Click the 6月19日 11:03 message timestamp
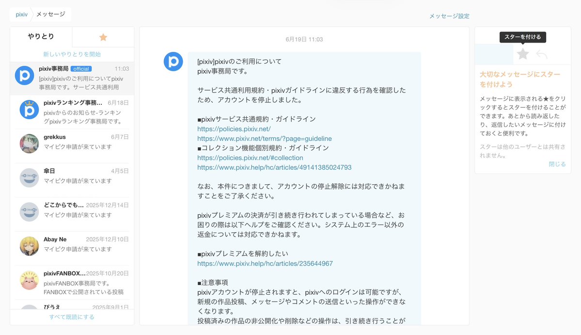The height and width of the screenshot is (335, 581). coord(304,39)
